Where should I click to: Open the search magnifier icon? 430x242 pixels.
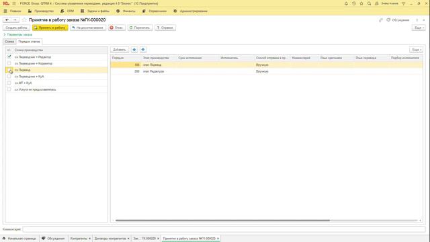point(369,3)
